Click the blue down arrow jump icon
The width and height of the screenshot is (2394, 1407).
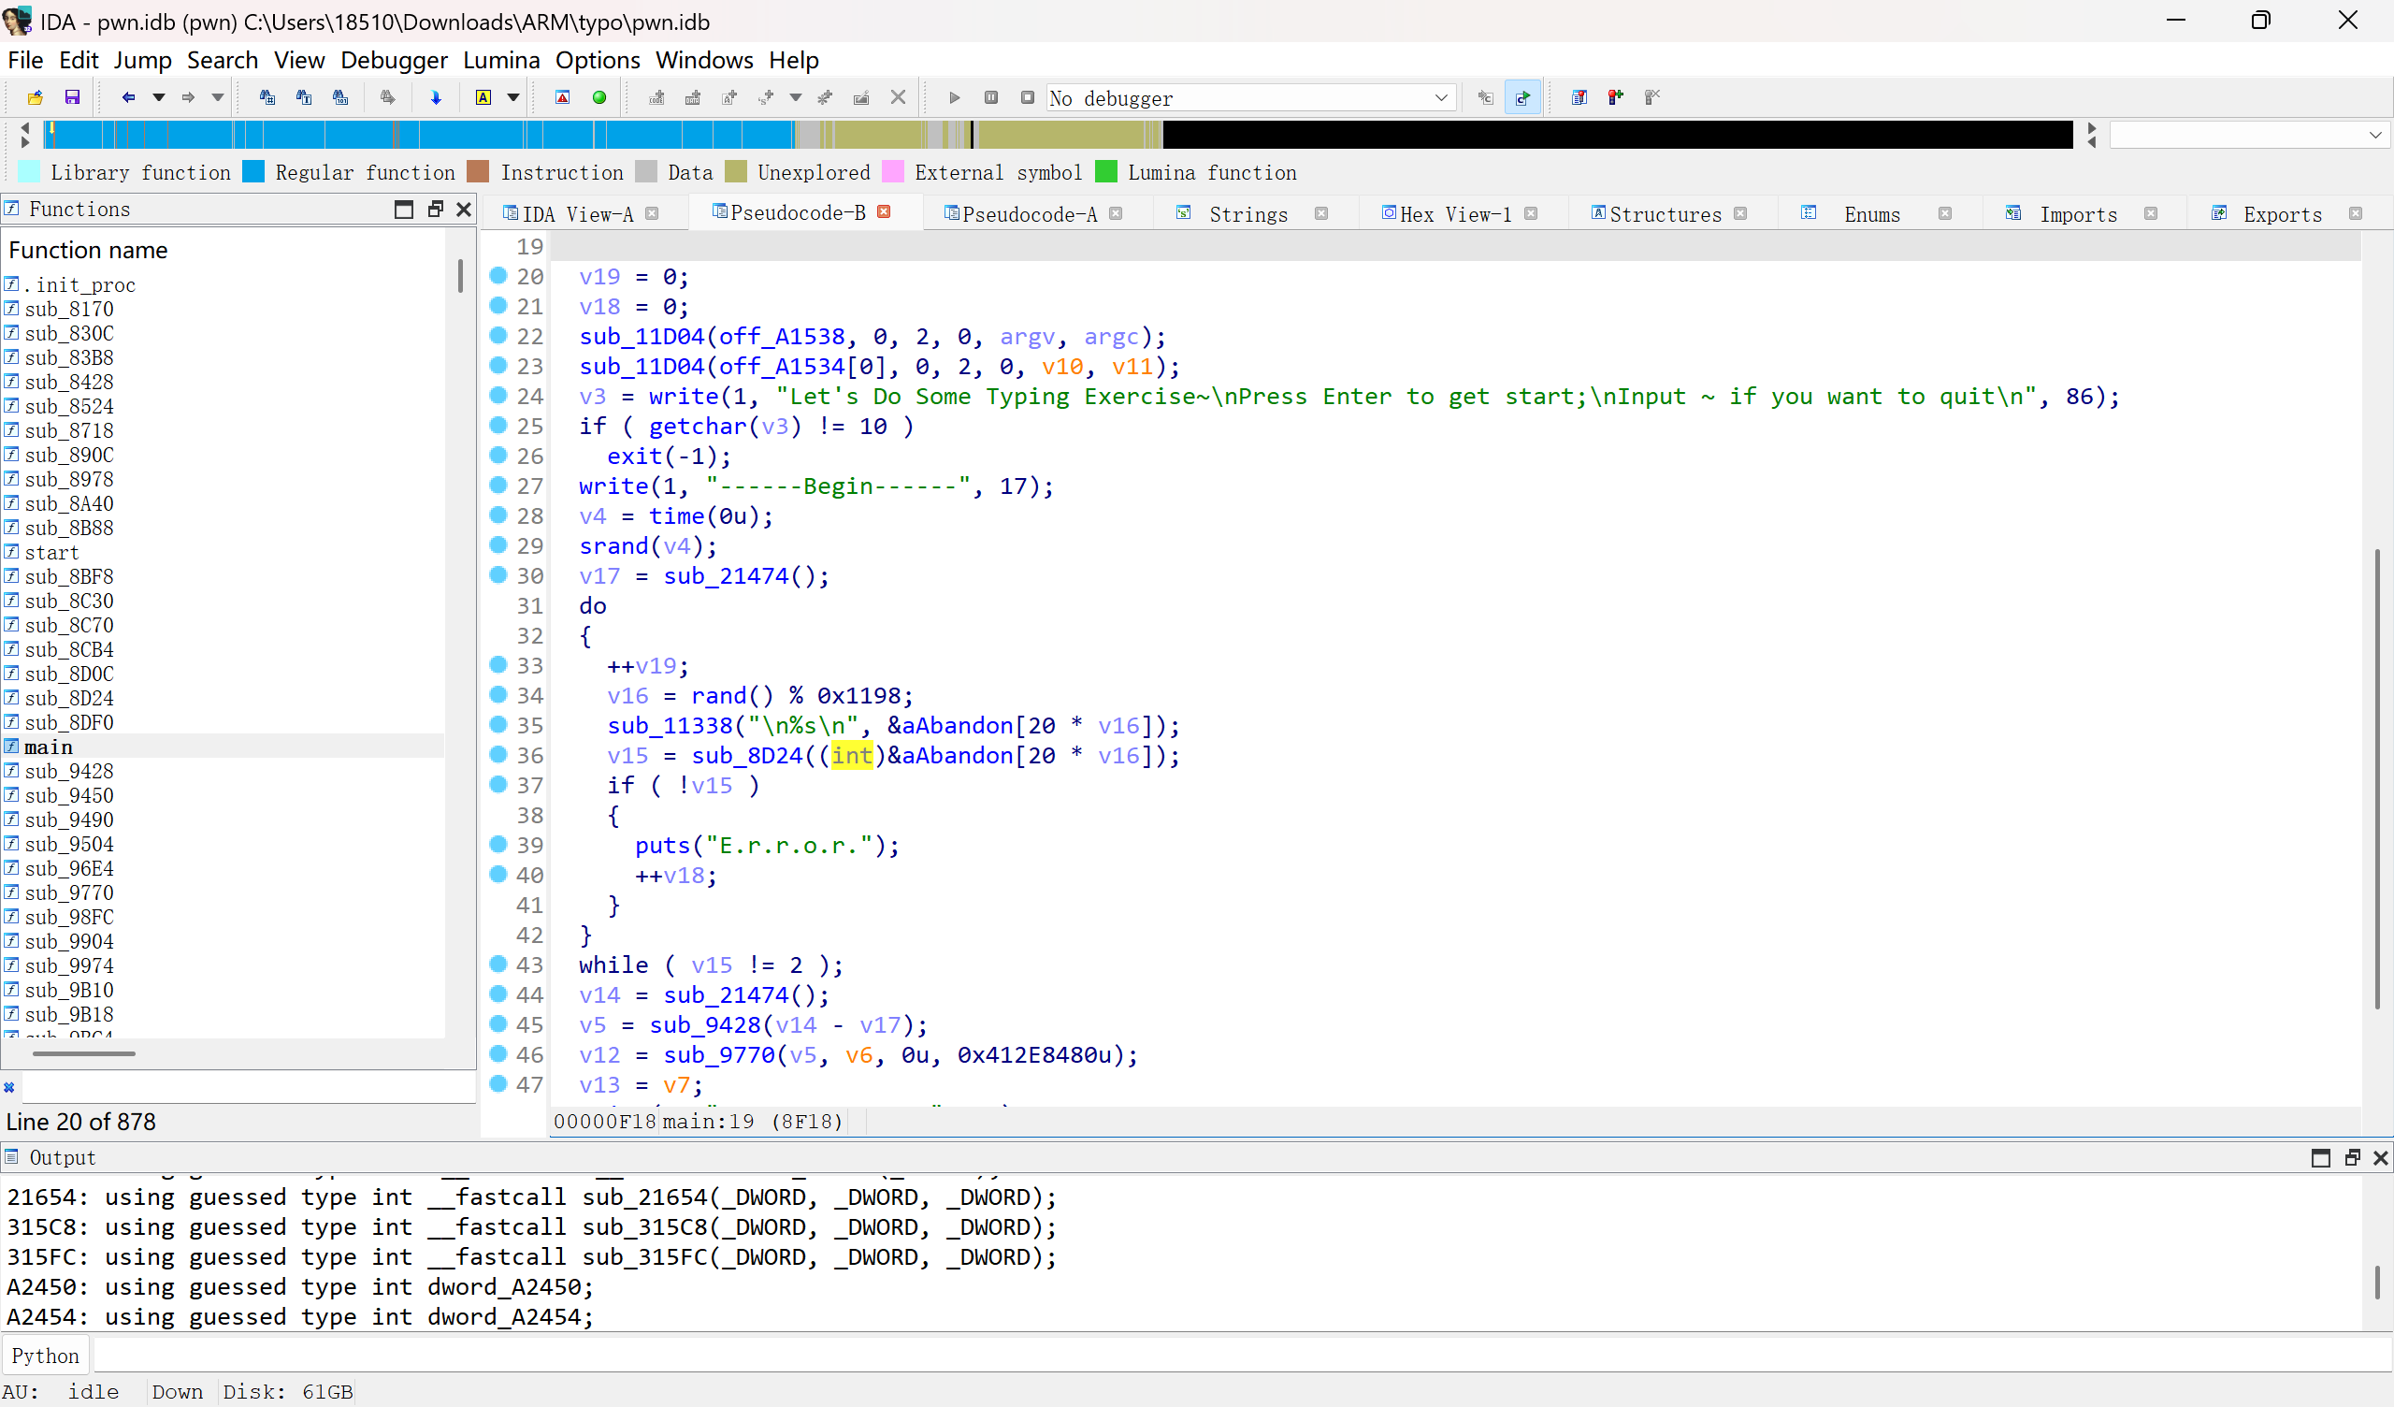click(436, 97)
